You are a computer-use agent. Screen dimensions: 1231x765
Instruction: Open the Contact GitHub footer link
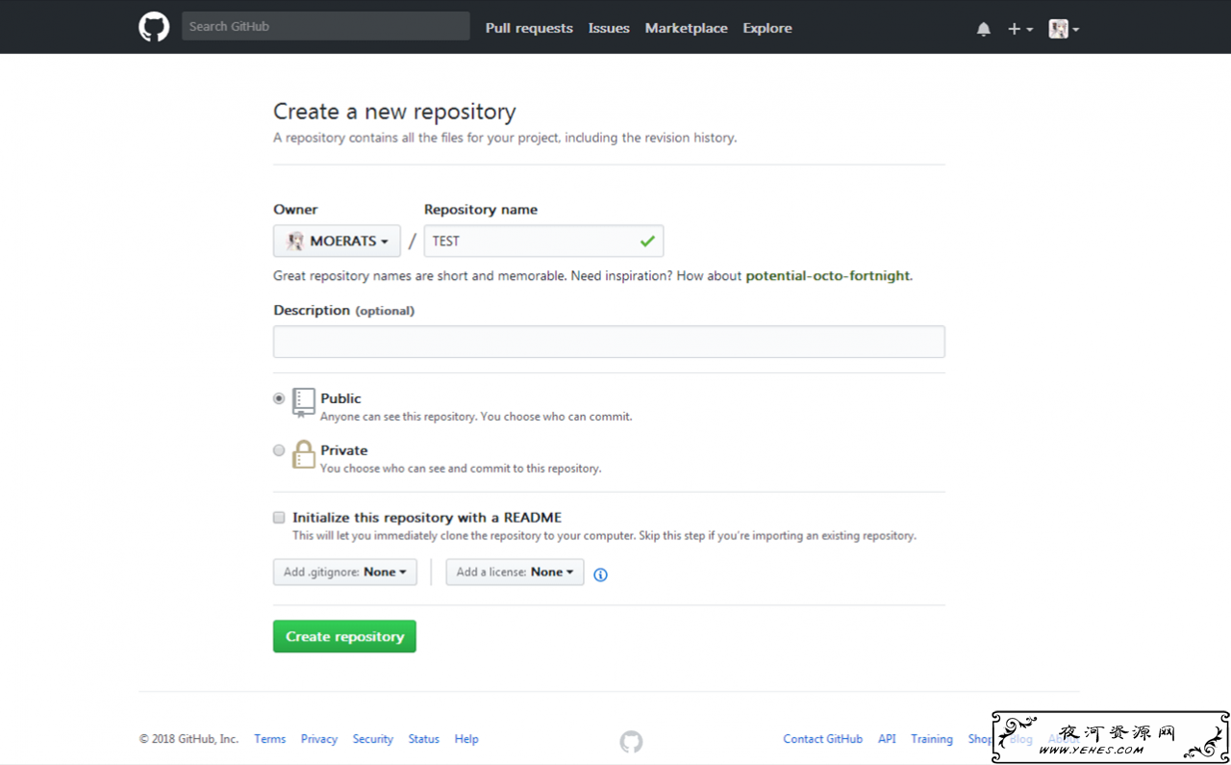click(x=823, y=739)
